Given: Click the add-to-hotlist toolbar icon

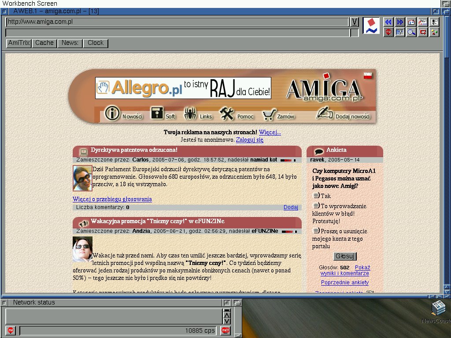Looking at the screenshot, I should point(423,22).
